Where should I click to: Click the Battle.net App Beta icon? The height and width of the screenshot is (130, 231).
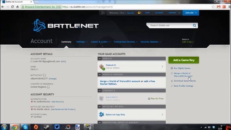coord(101,114)
